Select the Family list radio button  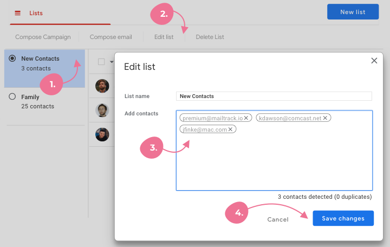click(x=12, y=97)
